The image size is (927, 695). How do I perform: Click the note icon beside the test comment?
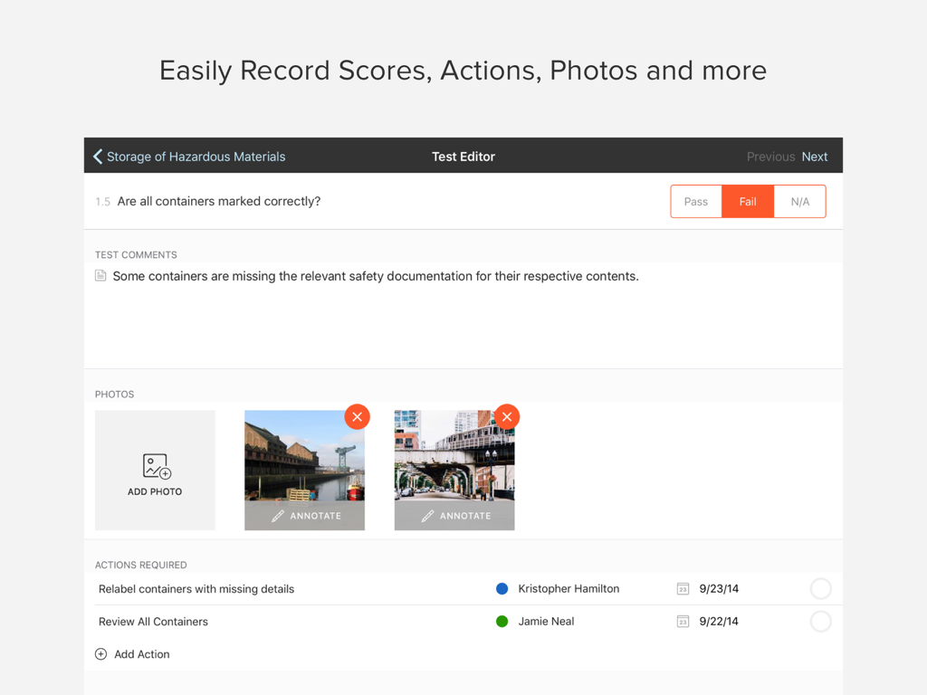100,275
